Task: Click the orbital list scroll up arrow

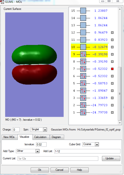Action: [x=120, y=9]
